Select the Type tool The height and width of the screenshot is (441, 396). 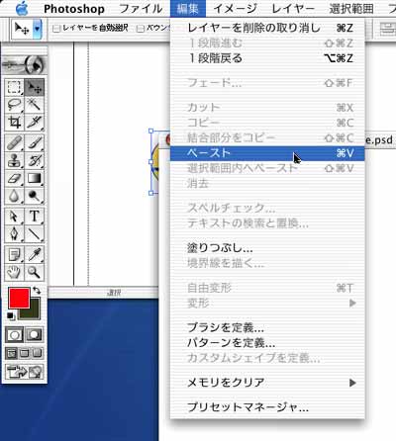tap(34, 217)
